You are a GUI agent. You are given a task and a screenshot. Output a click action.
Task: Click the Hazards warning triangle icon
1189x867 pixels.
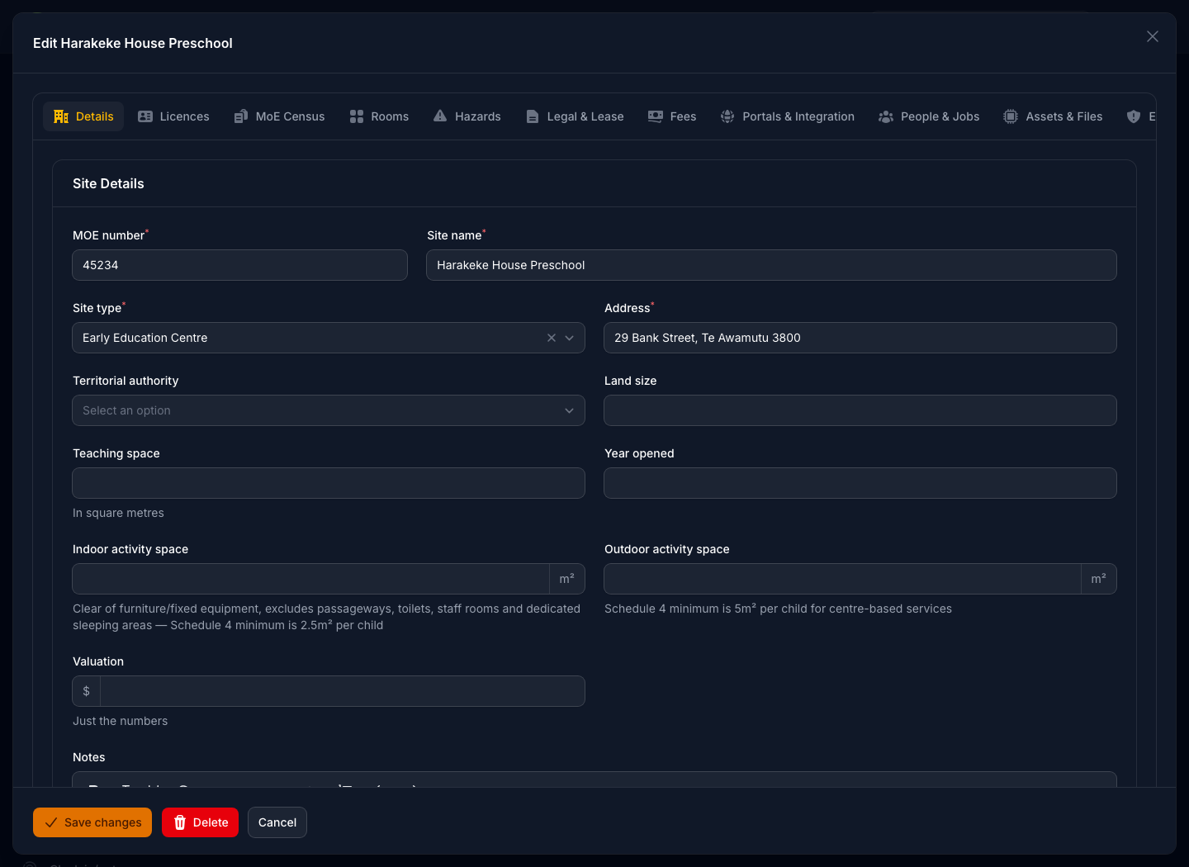click(x=440, y=116)
